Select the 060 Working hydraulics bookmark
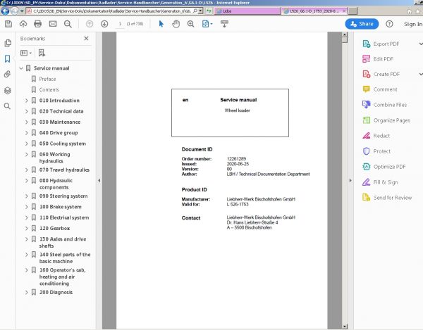This screenshot has height=330, width=423. pos(55,158)
